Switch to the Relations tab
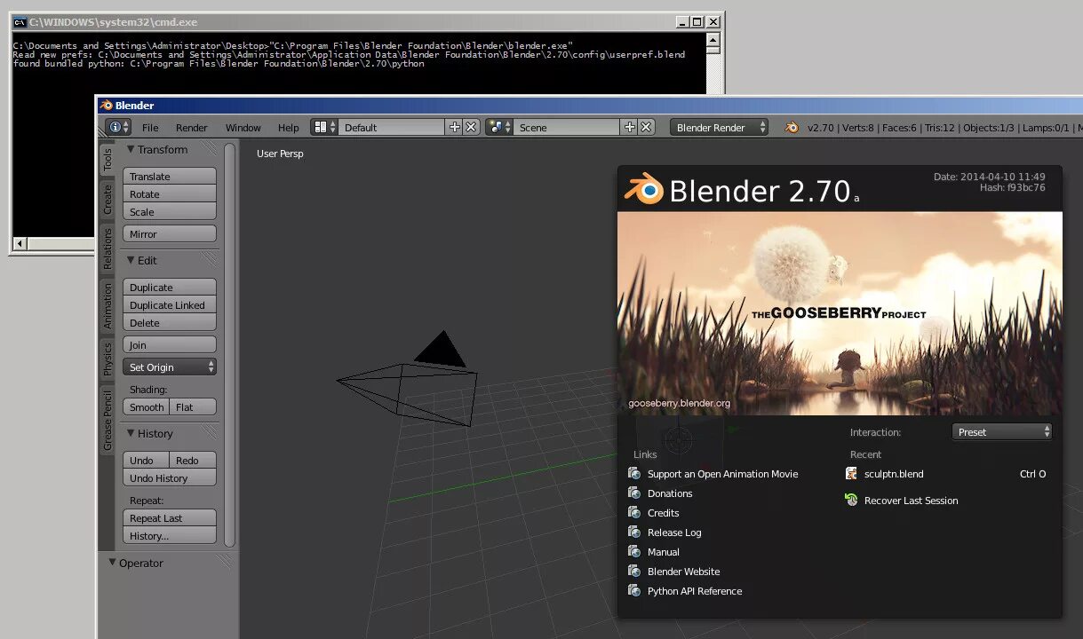This screenshot has height=639, width=1083. 108,248
